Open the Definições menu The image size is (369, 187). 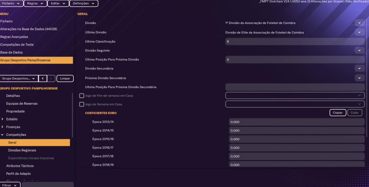[x=83, y=3]
